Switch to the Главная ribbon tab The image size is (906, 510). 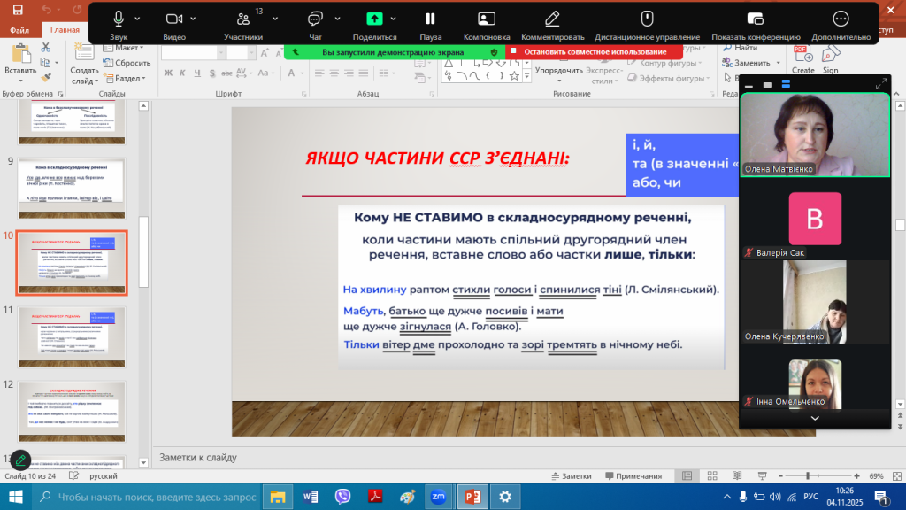click(x=65, y=30)
